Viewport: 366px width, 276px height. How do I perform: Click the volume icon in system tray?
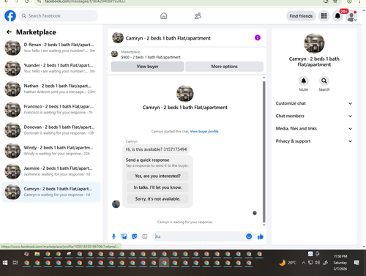pos(317,263)
